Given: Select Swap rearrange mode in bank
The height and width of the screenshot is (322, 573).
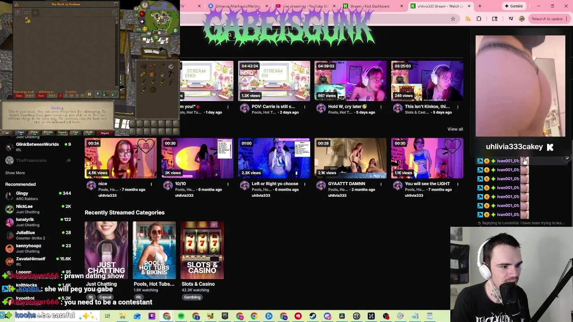Looking at the screenshot, I should coord(19,96).
